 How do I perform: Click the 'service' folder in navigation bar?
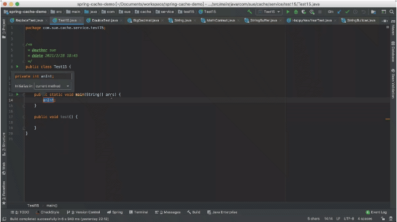pos(165,12)
